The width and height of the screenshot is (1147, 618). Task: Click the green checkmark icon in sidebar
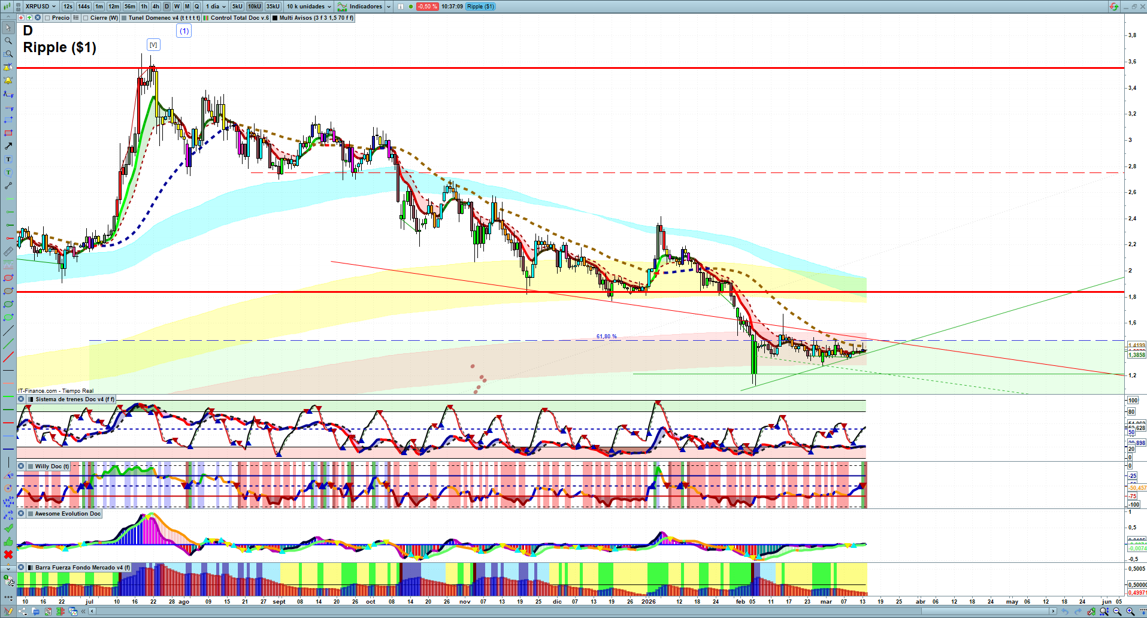tap(8, 528)
